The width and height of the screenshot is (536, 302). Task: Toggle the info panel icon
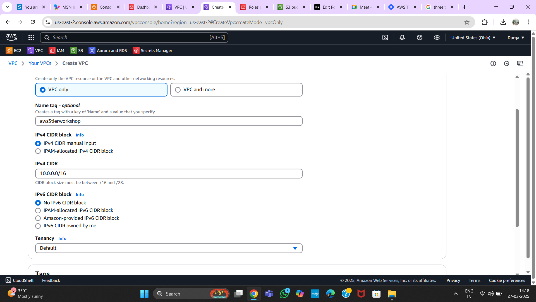493,63
